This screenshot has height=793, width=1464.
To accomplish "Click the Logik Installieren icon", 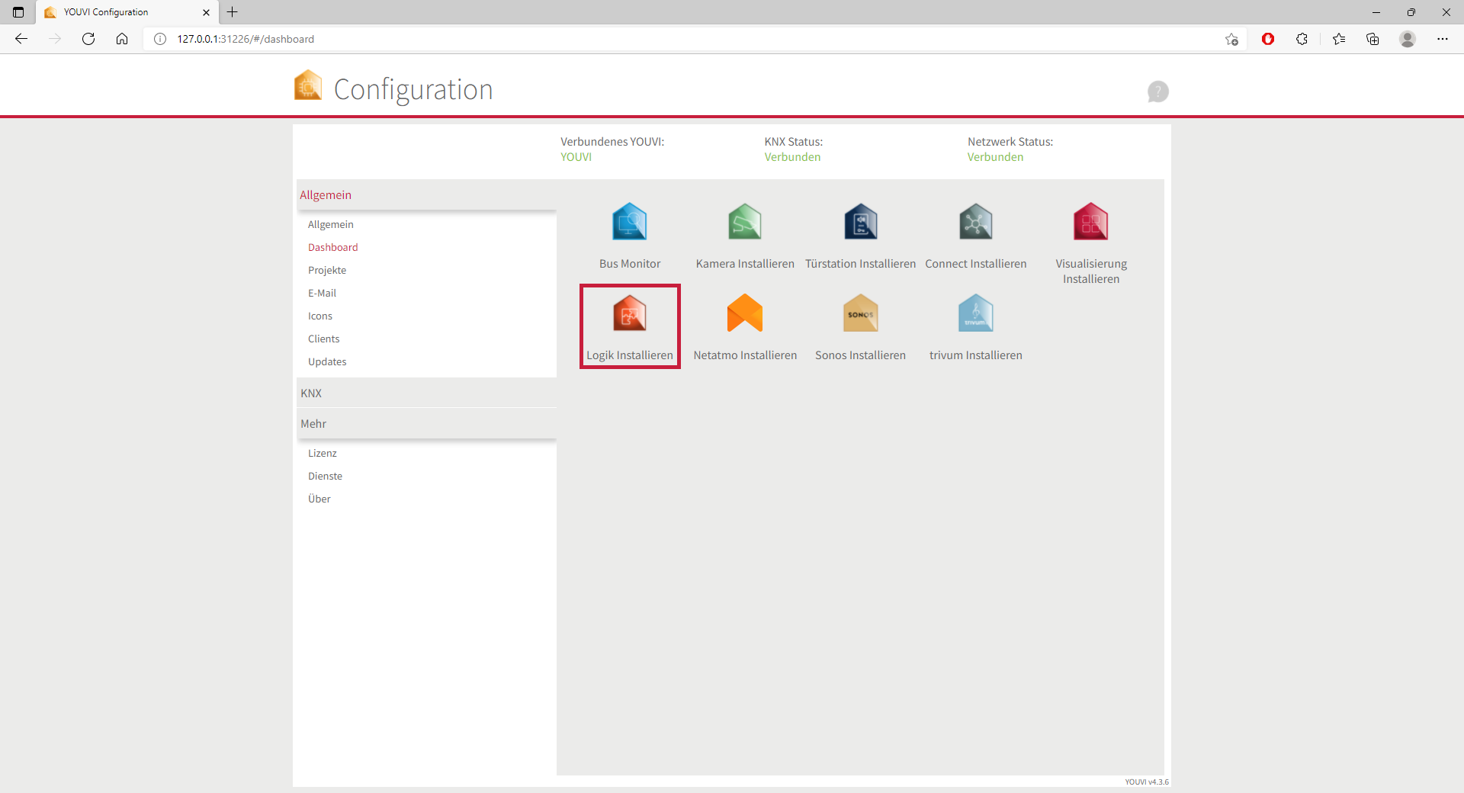I will tap(629, 313).
